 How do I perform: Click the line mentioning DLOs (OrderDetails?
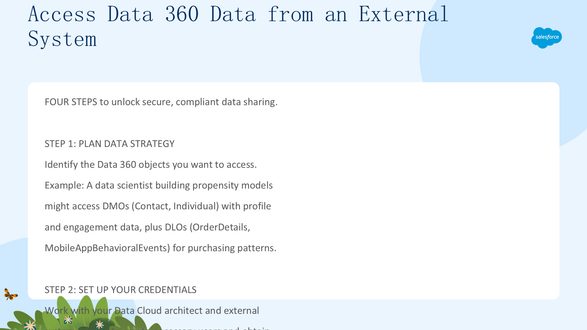[147, 227]
